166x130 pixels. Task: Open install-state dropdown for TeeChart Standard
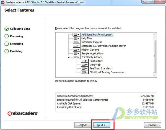point(85,68)
